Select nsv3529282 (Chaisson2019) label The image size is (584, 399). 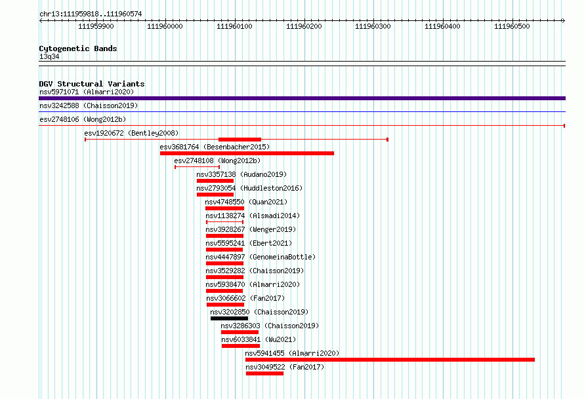(x=255, y=271)
